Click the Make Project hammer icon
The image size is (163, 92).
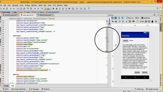(x=42, y=9)
